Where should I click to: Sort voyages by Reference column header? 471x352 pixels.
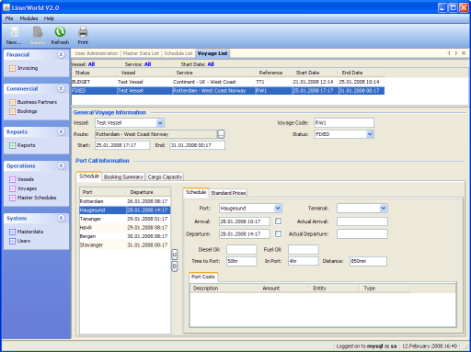click(x=273, y=73)
